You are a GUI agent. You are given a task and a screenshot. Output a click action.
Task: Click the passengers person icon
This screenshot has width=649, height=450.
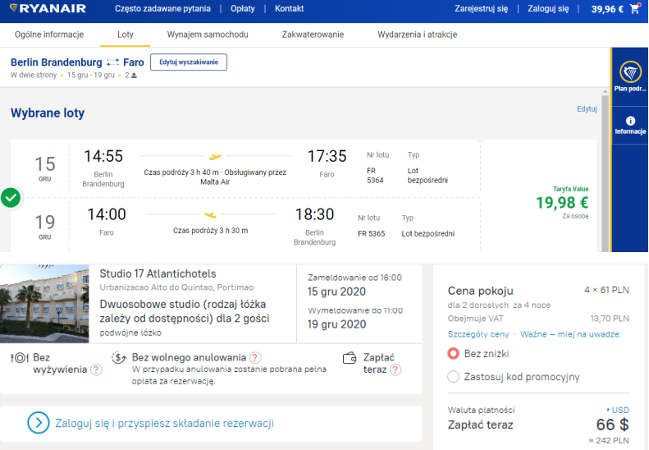tap(134, 76)
